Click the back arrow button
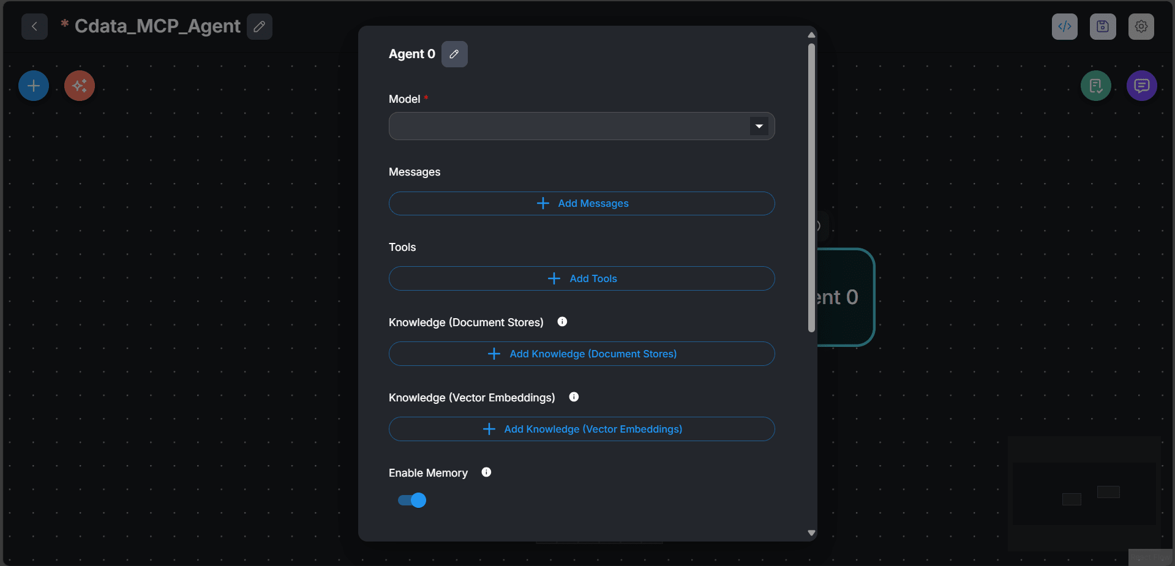 click(x=34, y=26)
